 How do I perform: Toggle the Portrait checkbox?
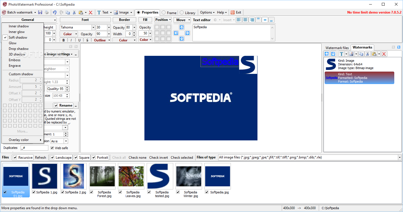point(94,158)
